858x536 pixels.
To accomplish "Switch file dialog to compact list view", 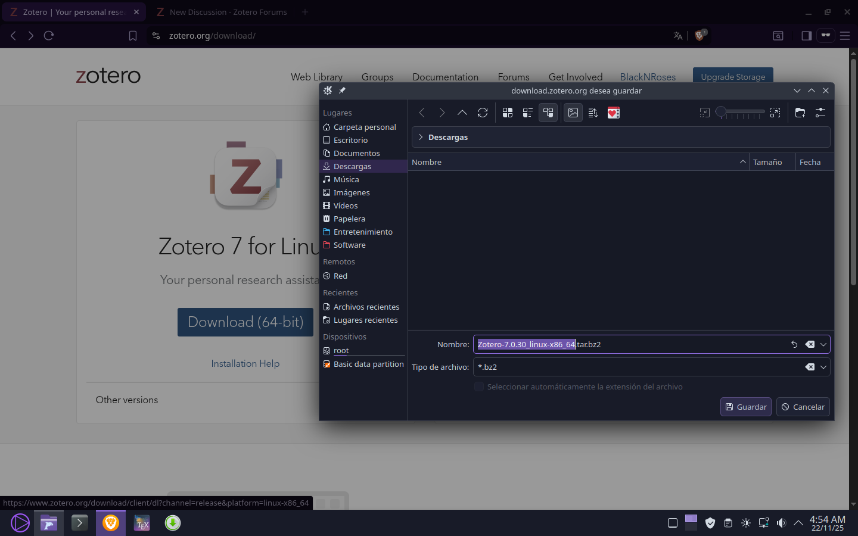I will point(528,113).
